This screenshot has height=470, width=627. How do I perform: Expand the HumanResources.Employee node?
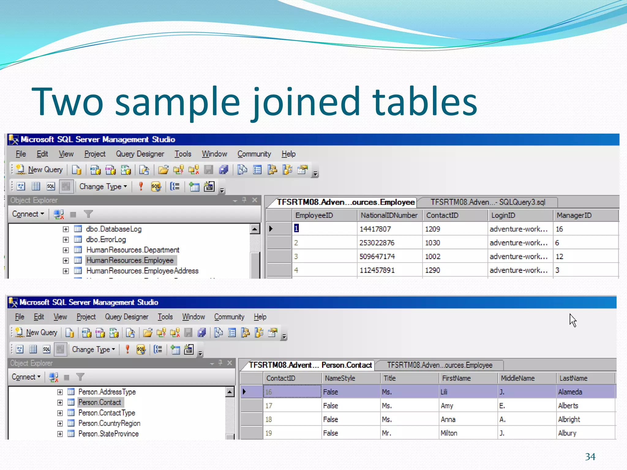pos(66,260)
